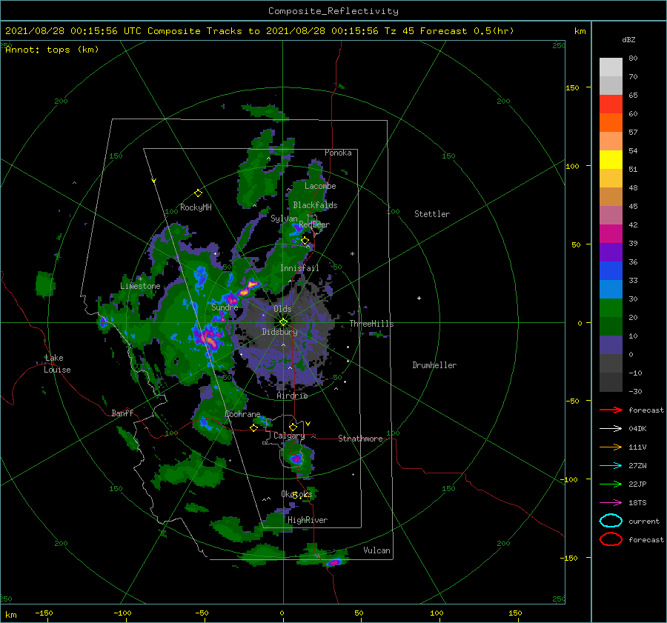
Task: Click the Sundre city label
Action: [x=225, y=307]
